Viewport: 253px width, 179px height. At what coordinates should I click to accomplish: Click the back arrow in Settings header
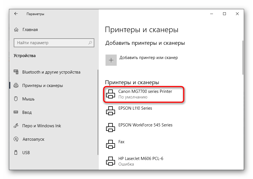[x=16, y=14]
